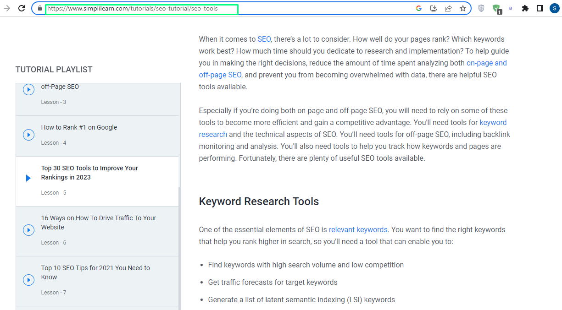The height and width of the screenshot is (310, 562).
Task: Open lesson 'How to Rank #1 on Google'
Action: 79,127
